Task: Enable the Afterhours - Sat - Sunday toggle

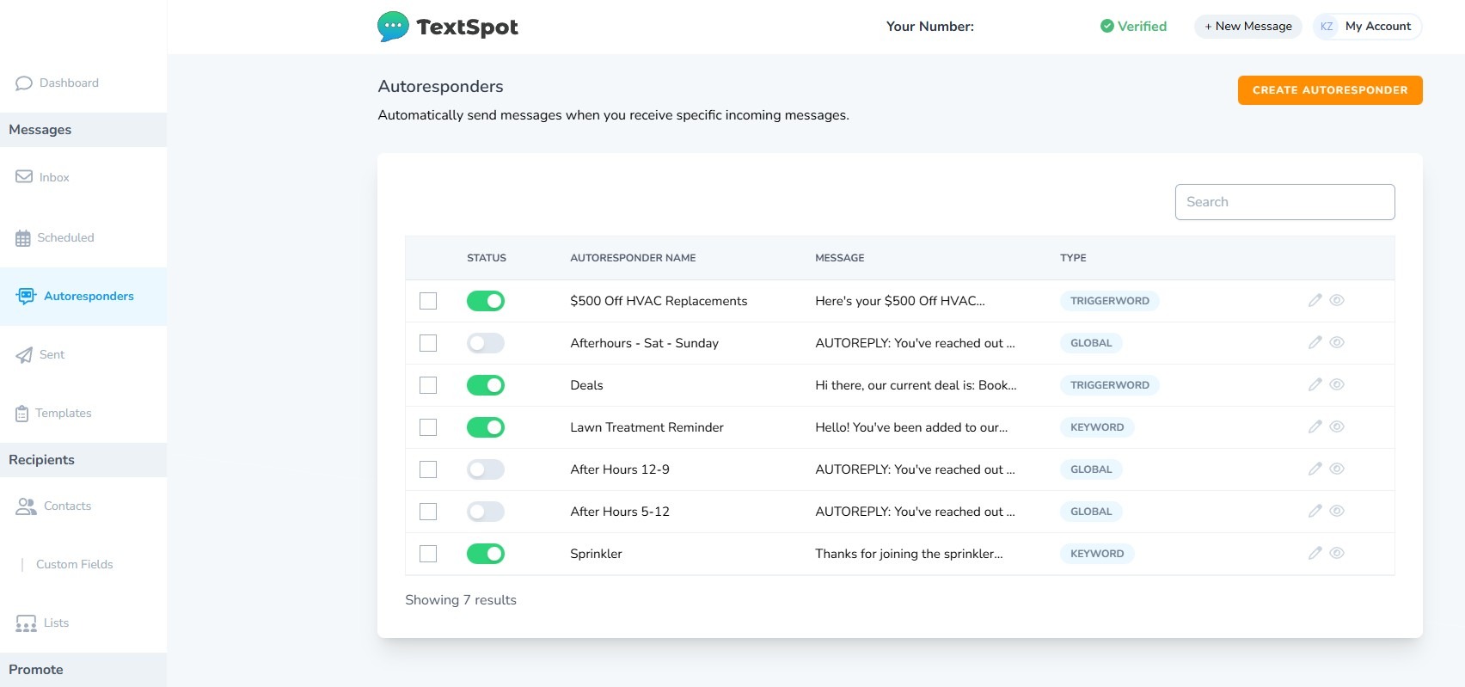Action: tap(486, 343)
